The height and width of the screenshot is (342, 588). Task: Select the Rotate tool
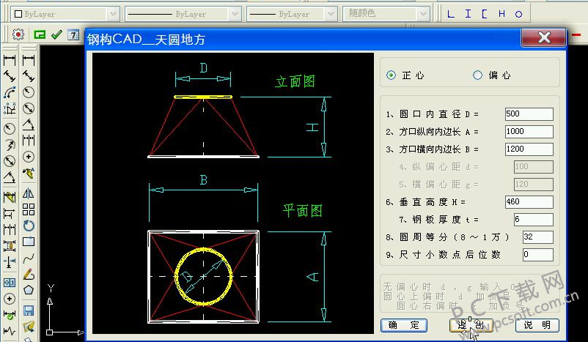pos(29,226)
